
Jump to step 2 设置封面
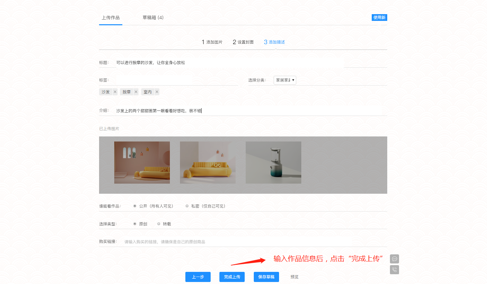(x=243, y=42)
